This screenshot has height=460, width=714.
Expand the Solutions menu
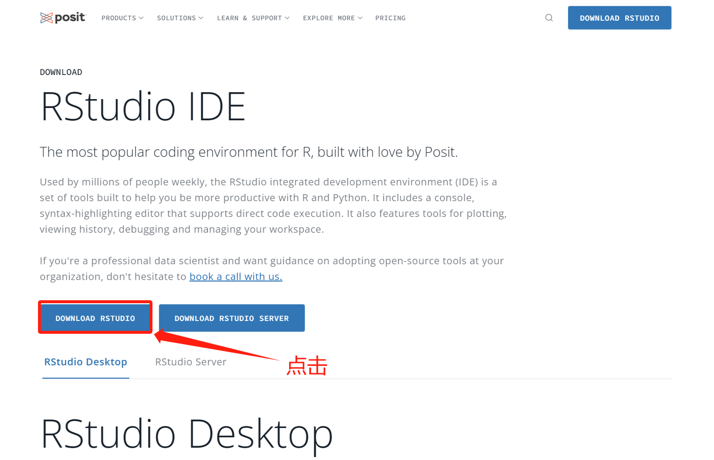(x=180, y=18)
